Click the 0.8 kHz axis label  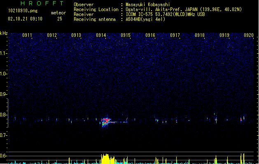point(3,115)
